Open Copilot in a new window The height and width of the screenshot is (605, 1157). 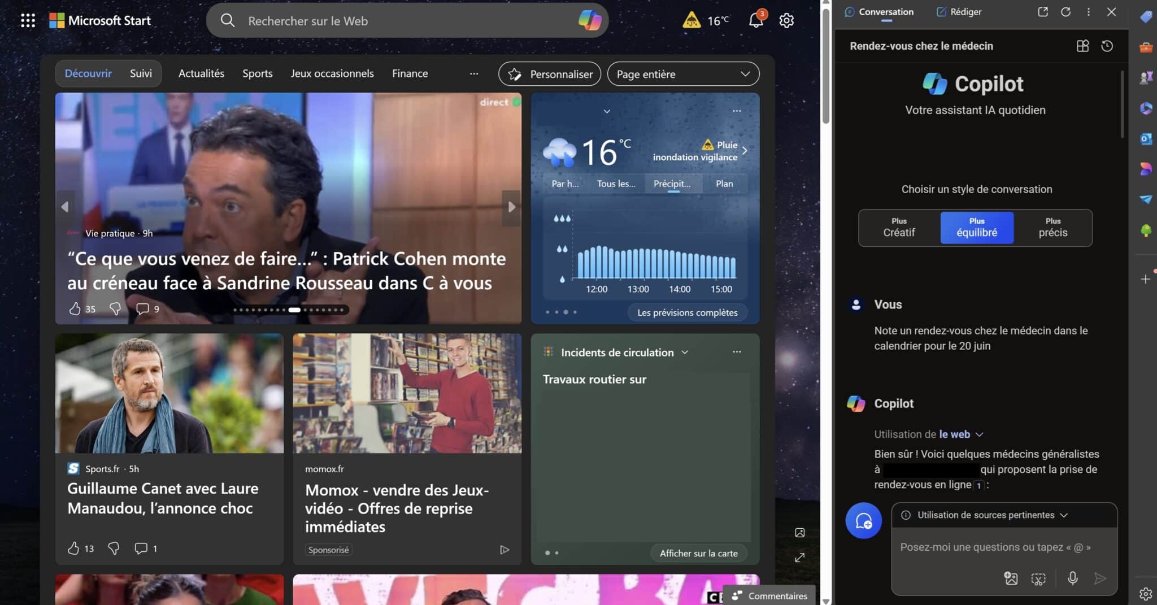click(1043, 12)
